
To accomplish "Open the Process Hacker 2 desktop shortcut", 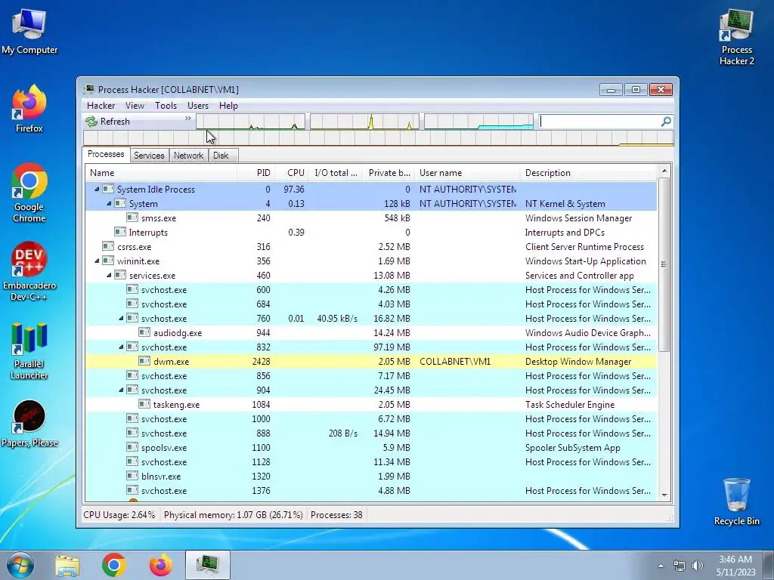I will [x=736, y=37].
